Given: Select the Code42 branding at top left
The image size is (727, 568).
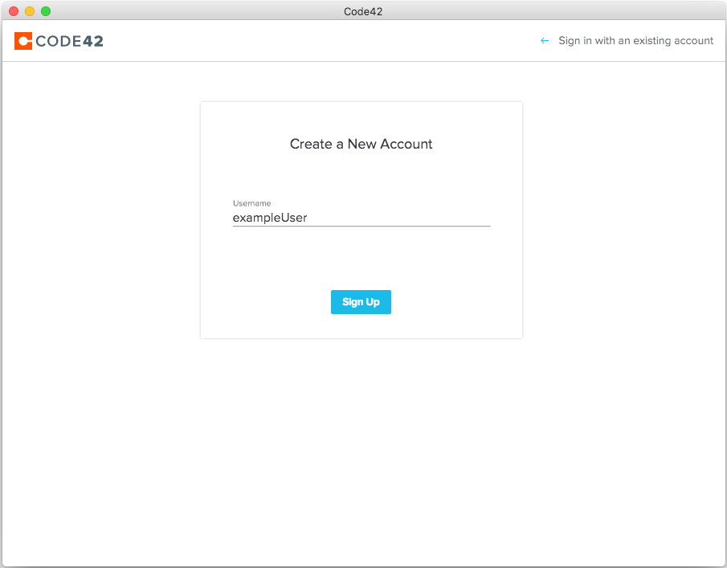Looking at the screenshot, I should click(58, 40).
